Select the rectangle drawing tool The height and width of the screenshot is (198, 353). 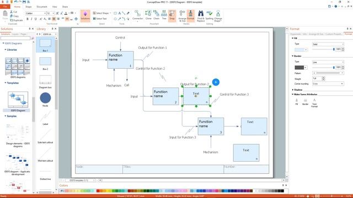[x=115, y=13]
